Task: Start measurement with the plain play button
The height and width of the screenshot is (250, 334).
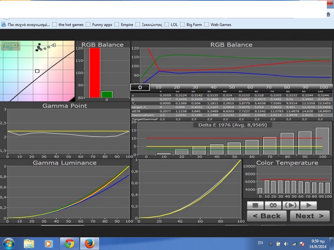Action: pyautogui.click(x=308, y=205)
